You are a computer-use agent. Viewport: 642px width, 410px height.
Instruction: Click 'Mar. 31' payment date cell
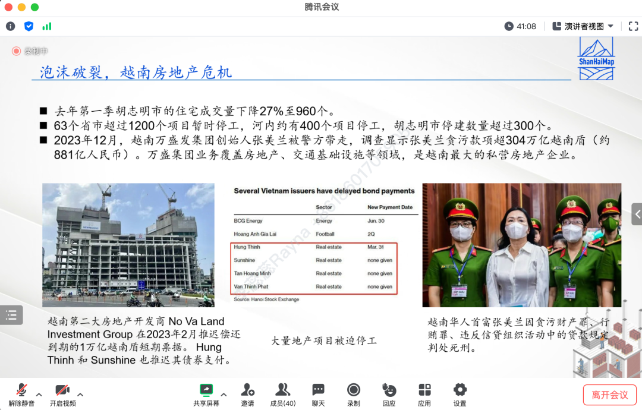[x=376, y=247]
